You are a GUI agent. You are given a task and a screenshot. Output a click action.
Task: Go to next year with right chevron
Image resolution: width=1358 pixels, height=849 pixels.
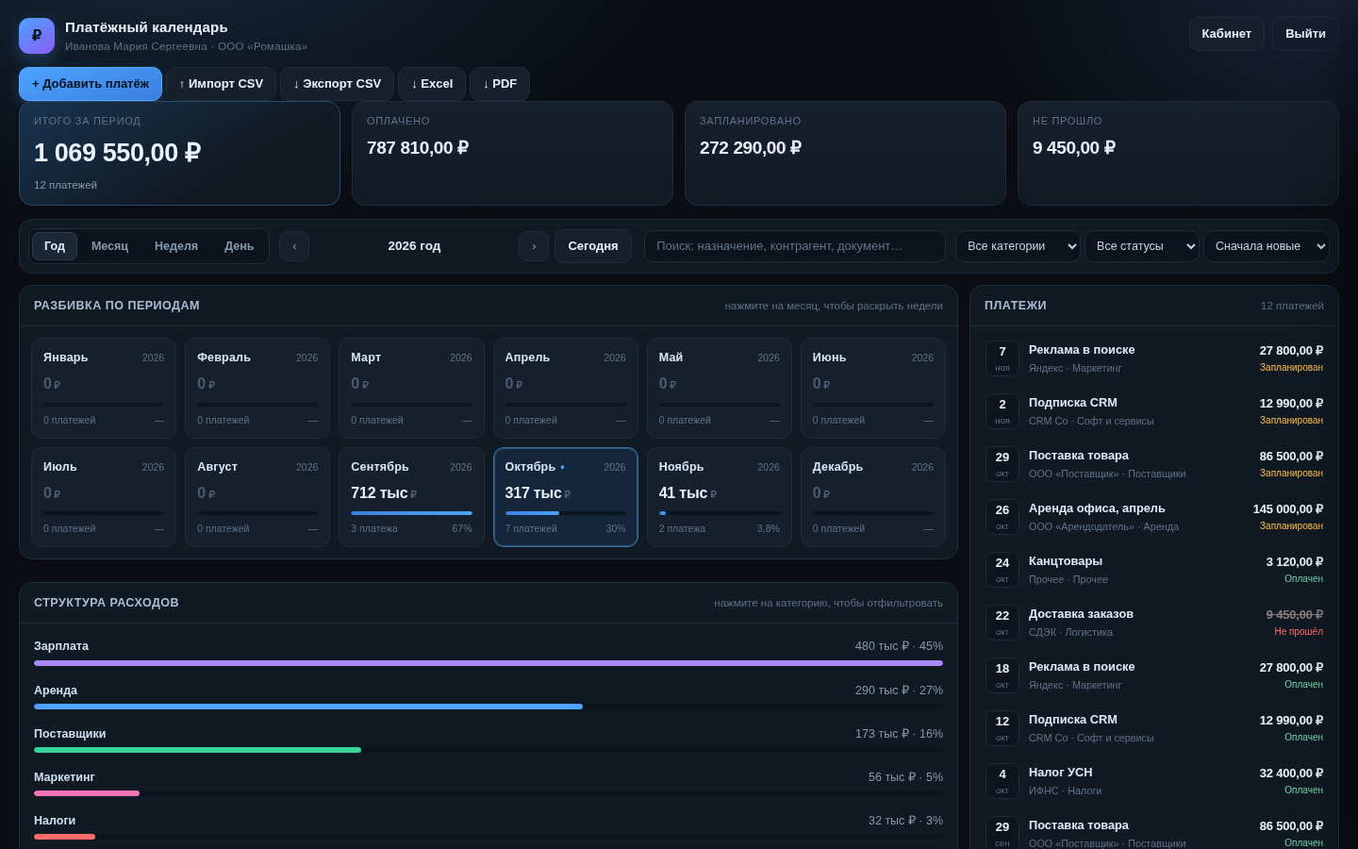[534, 246]
